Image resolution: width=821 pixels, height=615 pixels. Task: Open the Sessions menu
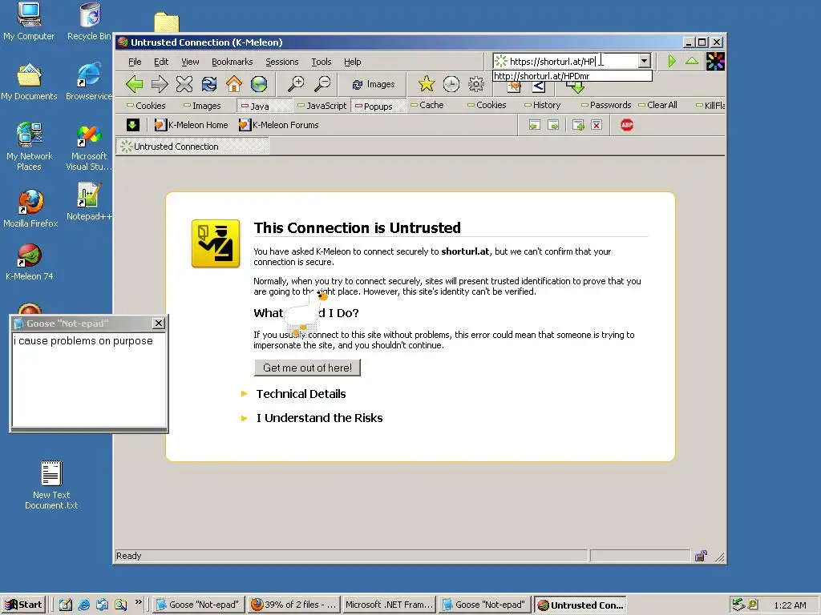pyautogui.click(x=281, y=62)
